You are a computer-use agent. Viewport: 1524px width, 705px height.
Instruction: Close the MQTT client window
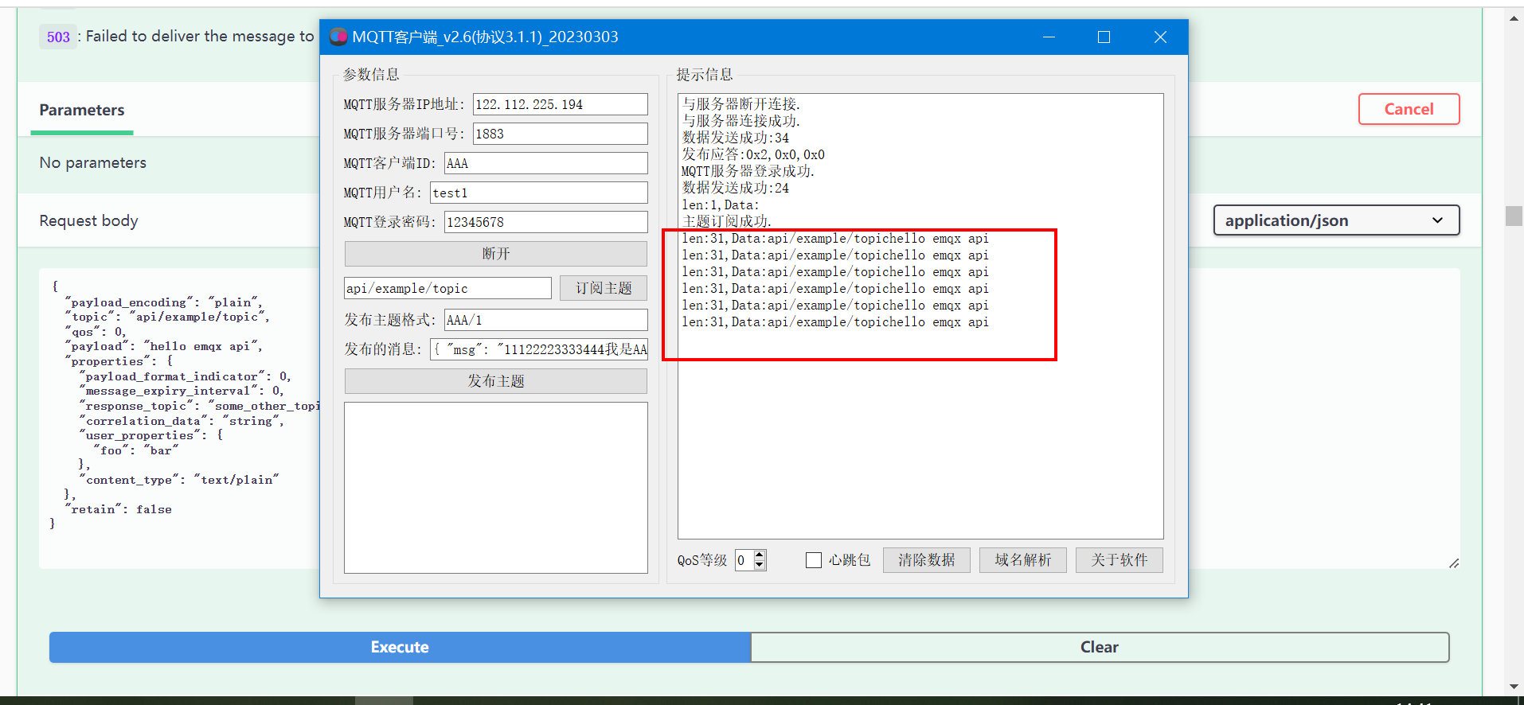(x=1160, y=37)
